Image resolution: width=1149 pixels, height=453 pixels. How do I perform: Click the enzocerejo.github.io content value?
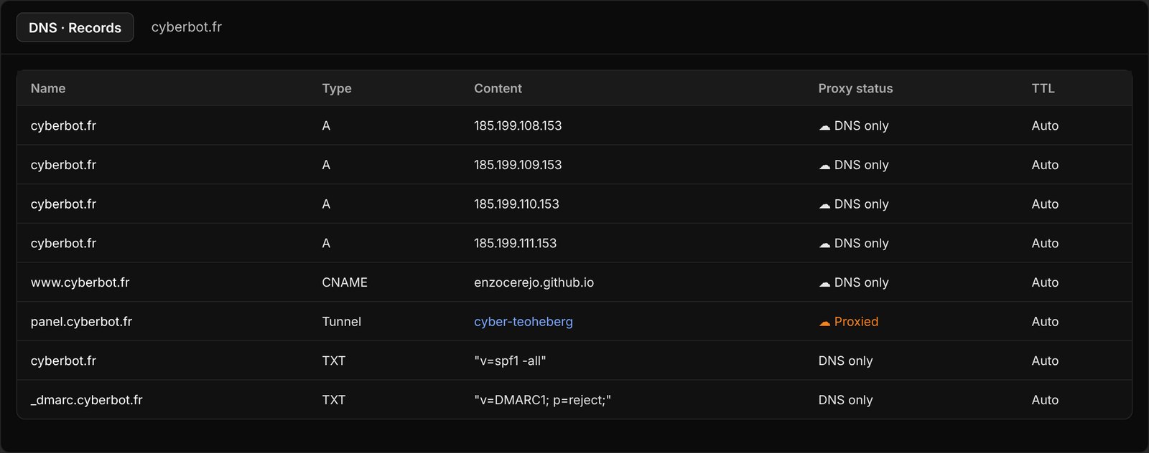pyautogui.click(x=534, y=282)
